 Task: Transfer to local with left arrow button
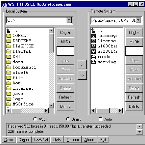pyautogui.click(x=82, y=65)
